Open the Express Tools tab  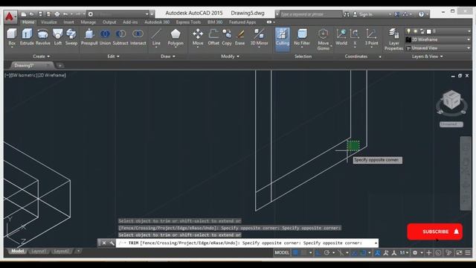click(x=188, y=22)
